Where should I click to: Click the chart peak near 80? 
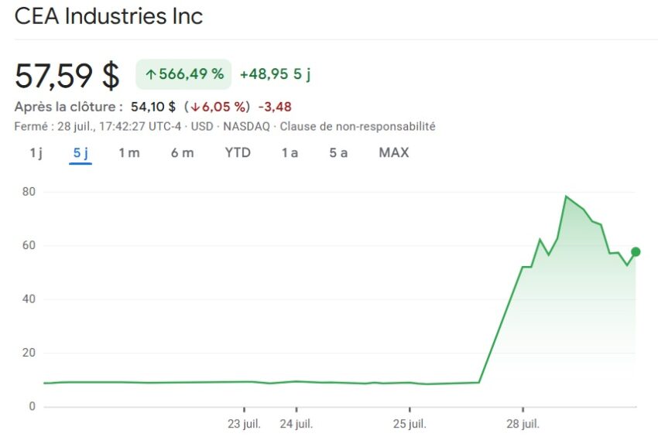click(x=566, y=196)
